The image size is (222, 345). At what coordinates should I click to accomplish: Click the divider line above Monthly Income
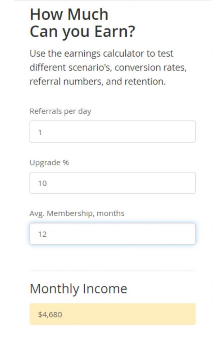pyautogui.click(x=112, y=271)
